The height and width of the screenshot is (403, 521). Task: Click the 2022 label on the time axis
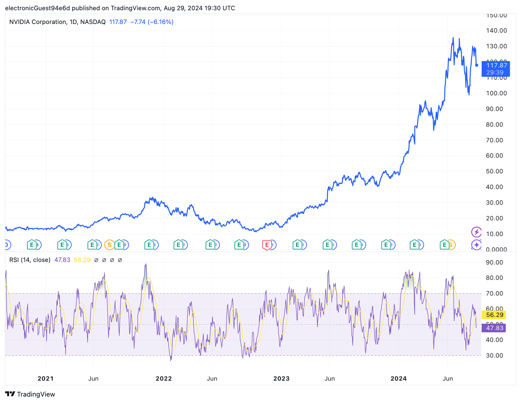pyautogui.click(x=164, y=378)
